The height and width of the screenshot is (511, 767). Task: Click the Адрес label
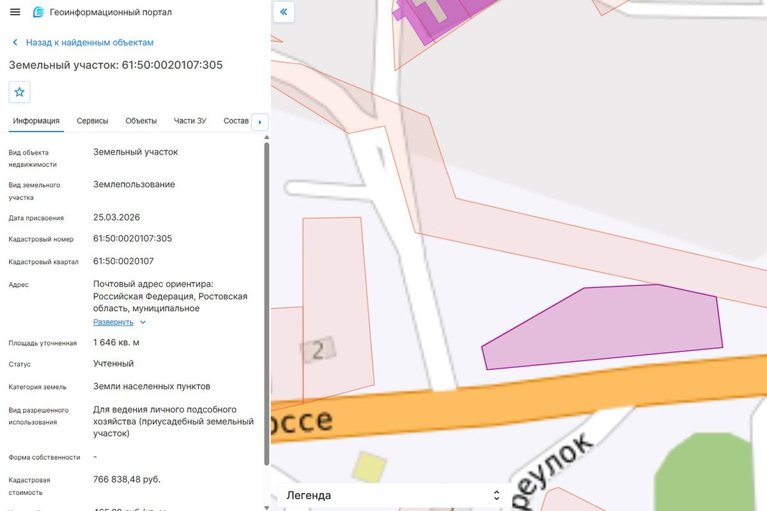(x=19, y=285)
